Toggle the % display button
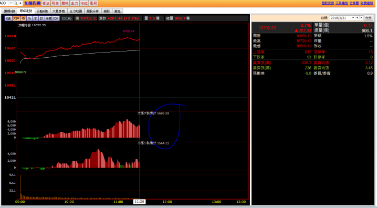378x208 pixels. pyautogui.click(x=29, y=18)
